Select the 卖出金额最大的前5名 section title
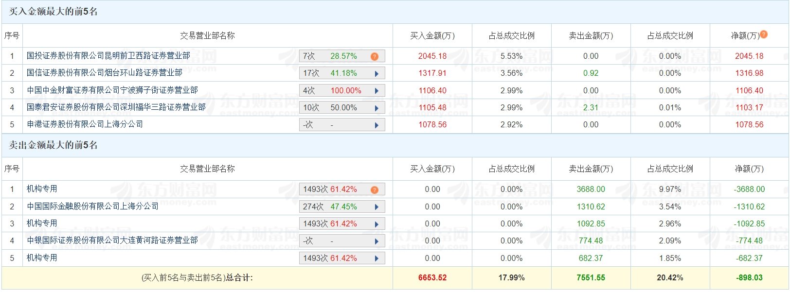790x292 pixels. click(54, 145)
